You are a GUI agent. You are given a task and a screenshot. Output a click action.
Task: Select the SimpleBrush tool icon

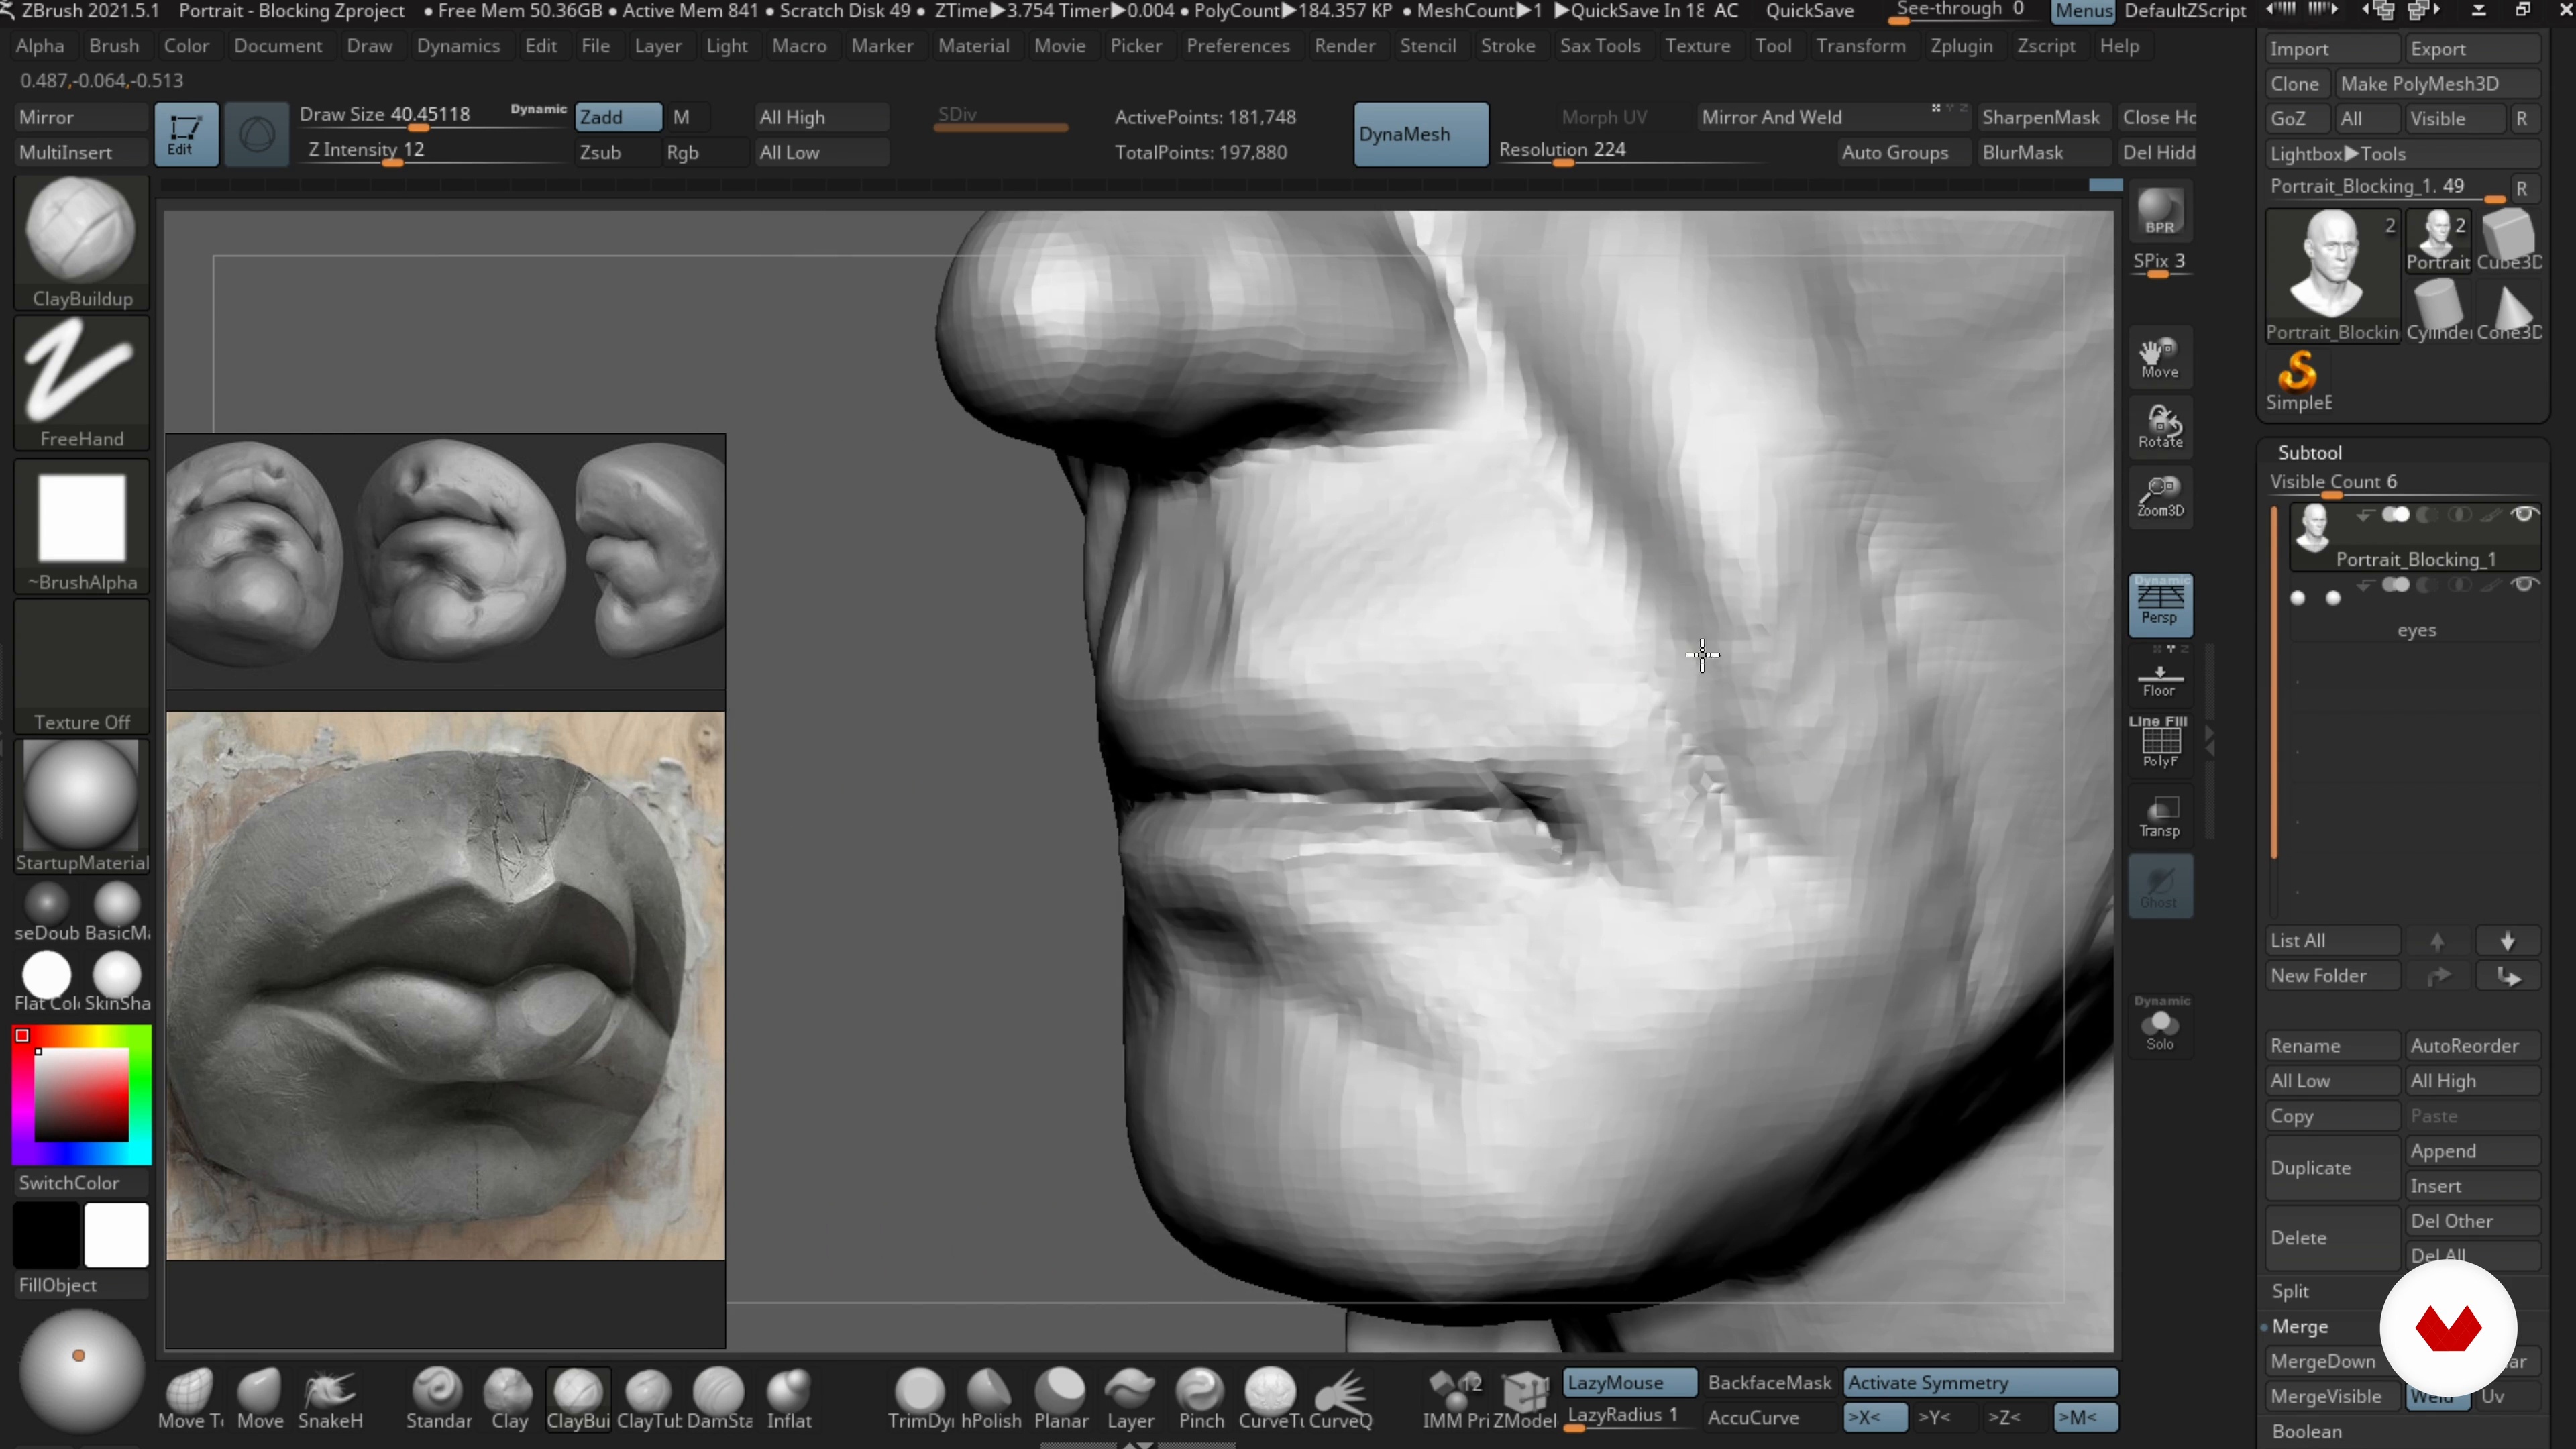coord(2298,380)
